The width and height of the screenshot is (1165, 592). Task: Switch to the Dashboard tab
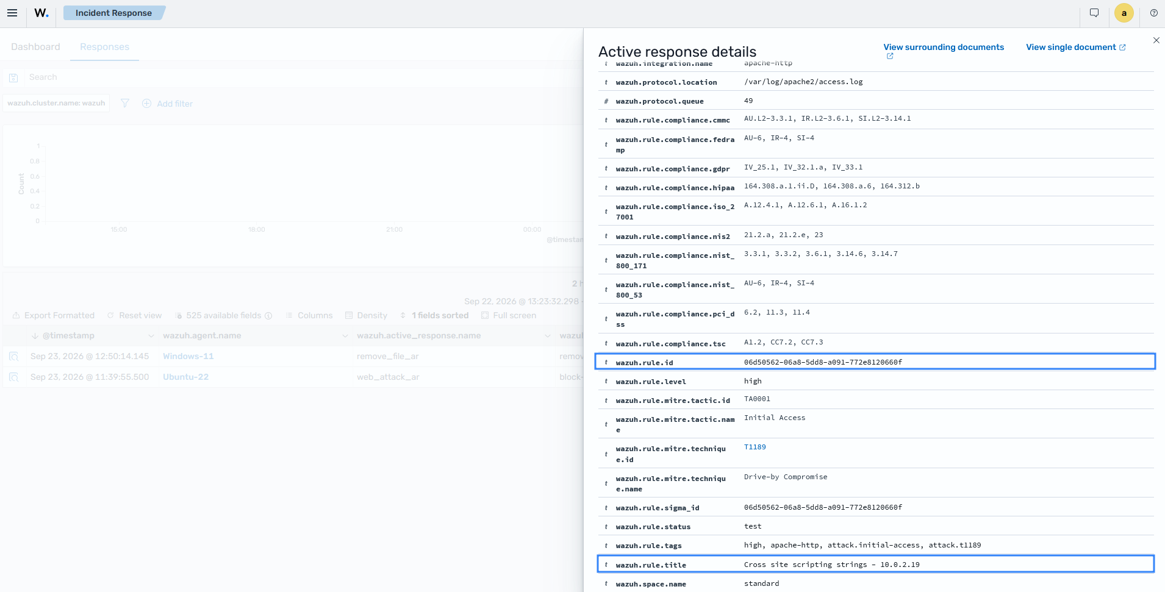[35, 47]
